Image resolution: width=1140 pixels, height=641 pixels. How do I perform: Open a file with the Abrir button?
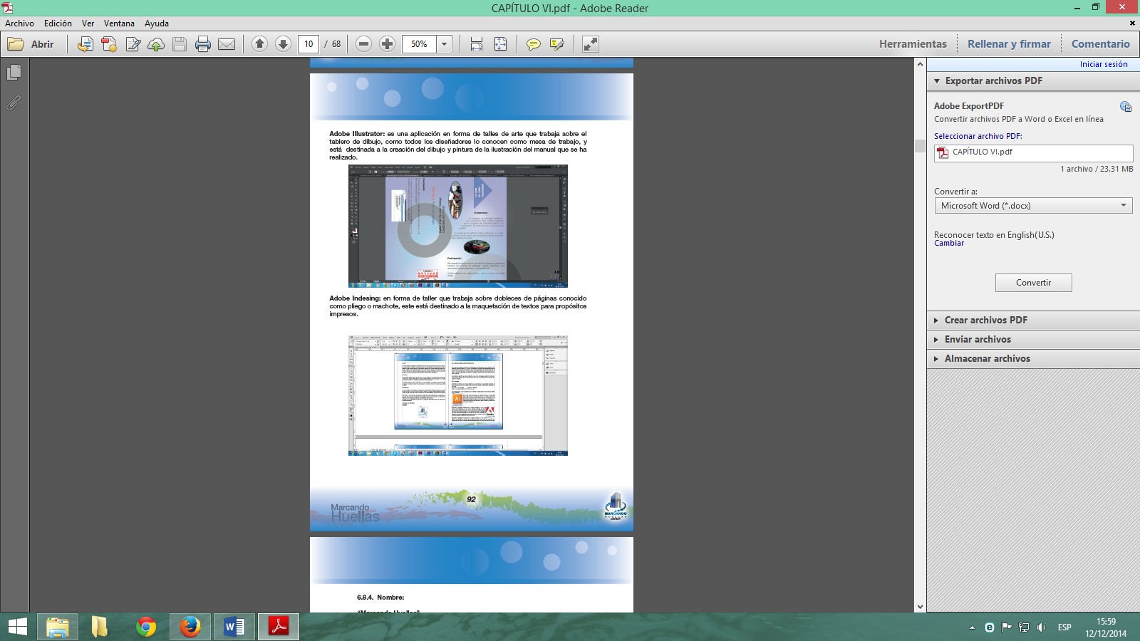pos(31,44)
